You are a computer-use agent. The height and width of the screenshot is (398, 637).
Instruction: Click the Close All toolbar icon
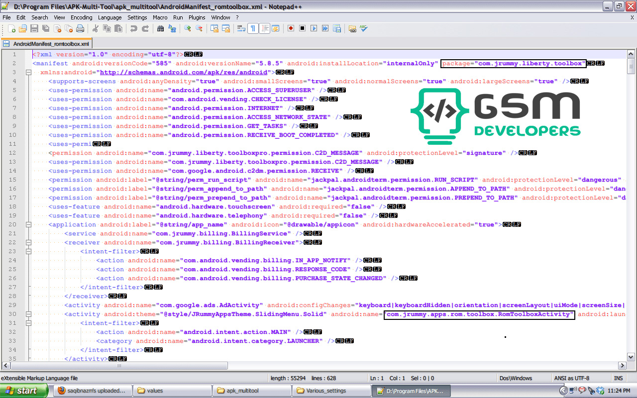tap(69, 29)
